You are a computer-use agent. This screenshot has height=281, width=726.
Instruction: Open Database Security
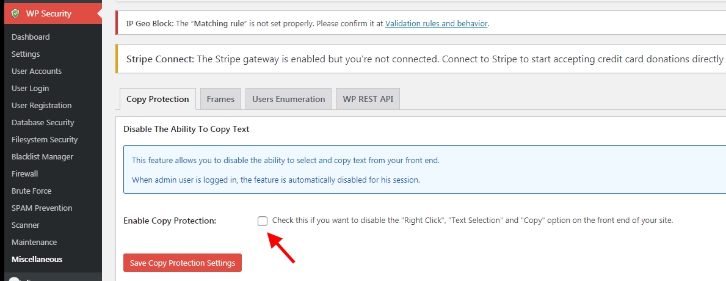pyautogui.click(x=43, y=122)
